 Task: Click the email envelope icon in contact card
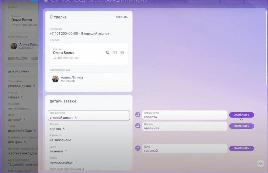click(115, 53)
